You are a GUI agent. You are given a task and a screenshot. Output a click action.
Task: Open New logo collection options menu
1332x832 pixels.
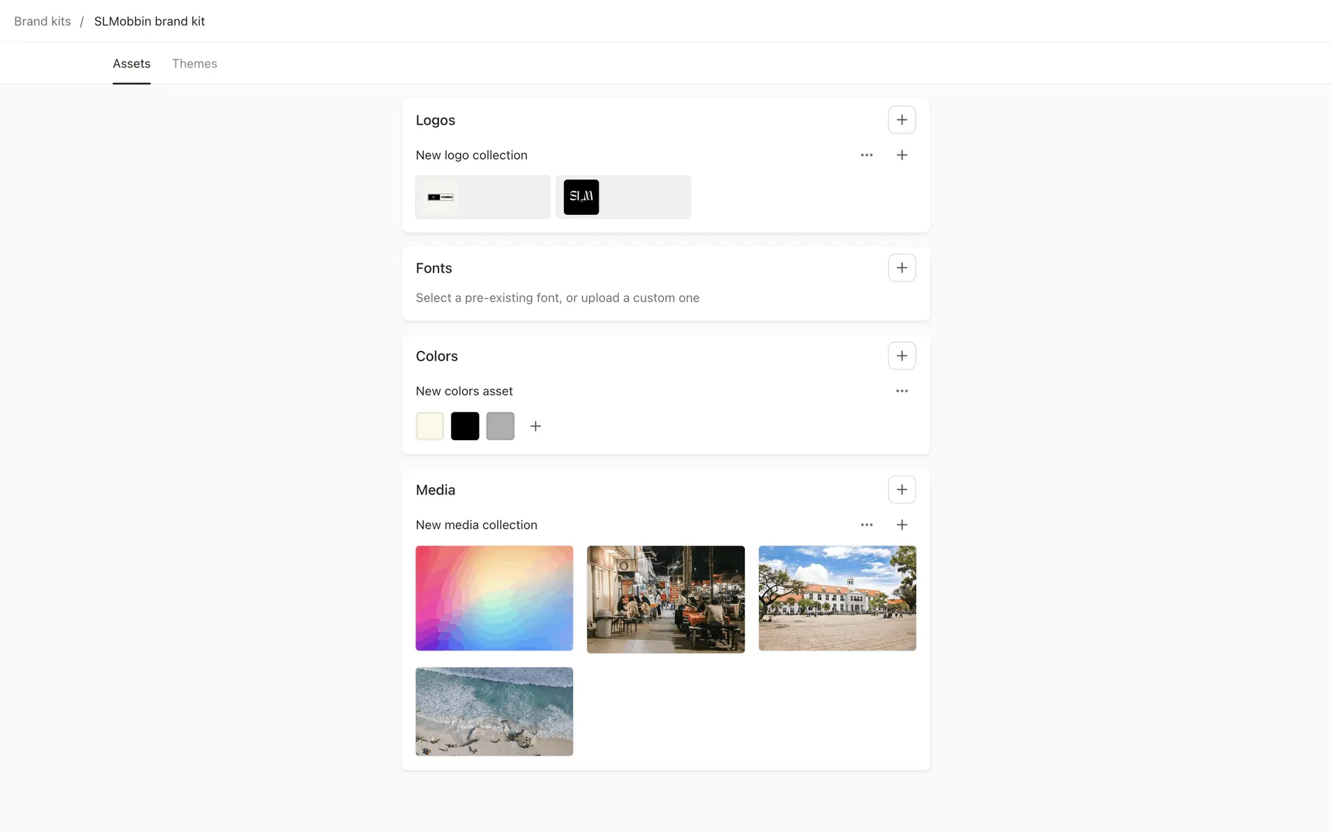tap(866, 155)
